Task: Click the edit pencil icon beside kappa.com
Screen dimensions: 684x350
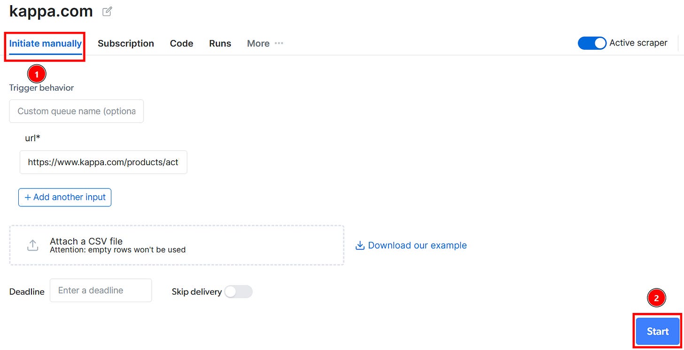Action: 107,11
